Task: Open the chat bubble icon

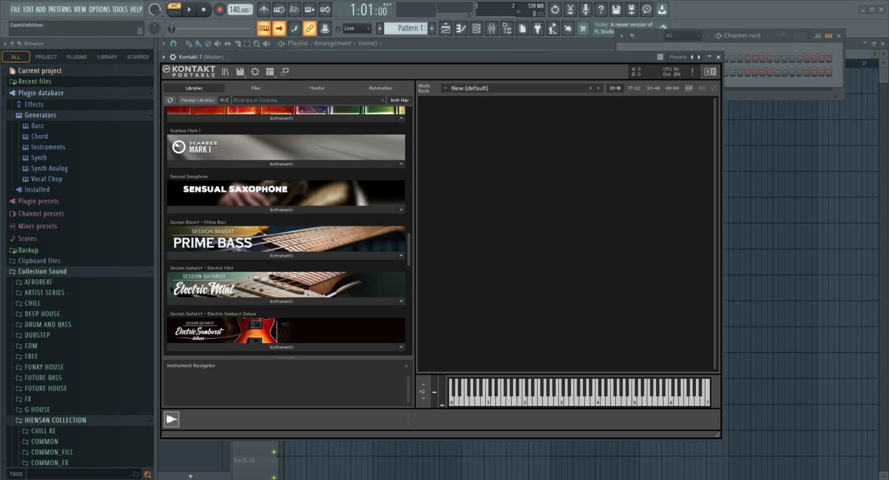Action: tap(646, 10)
